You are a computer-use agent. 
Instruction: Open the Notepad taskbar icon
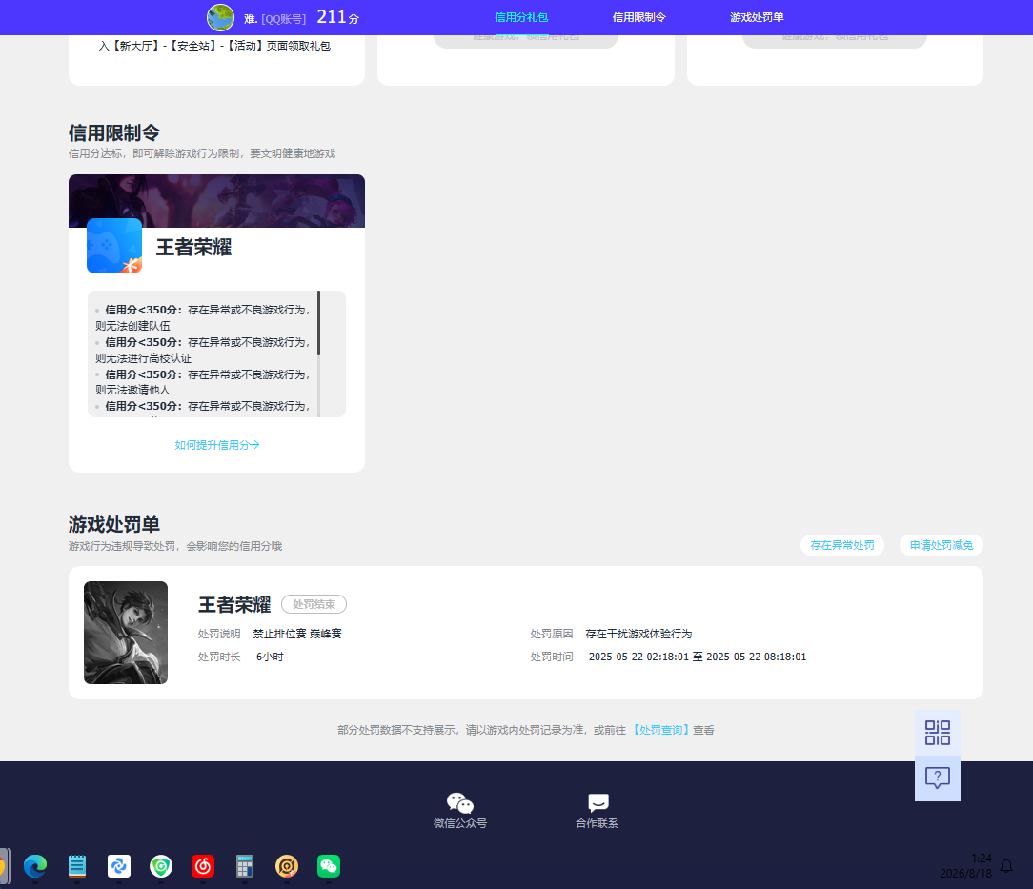tap(77, 866)
